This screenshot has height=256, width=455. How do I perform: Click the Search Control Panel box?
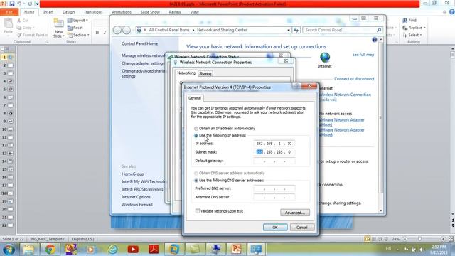[x=343, y=30]
